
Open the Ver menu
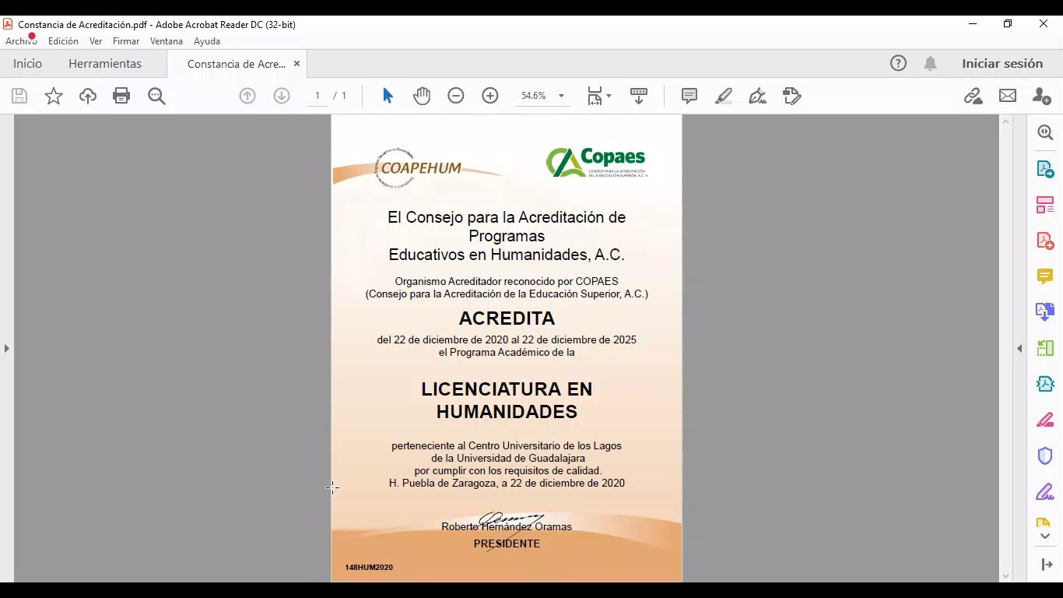tap(96, 41)
